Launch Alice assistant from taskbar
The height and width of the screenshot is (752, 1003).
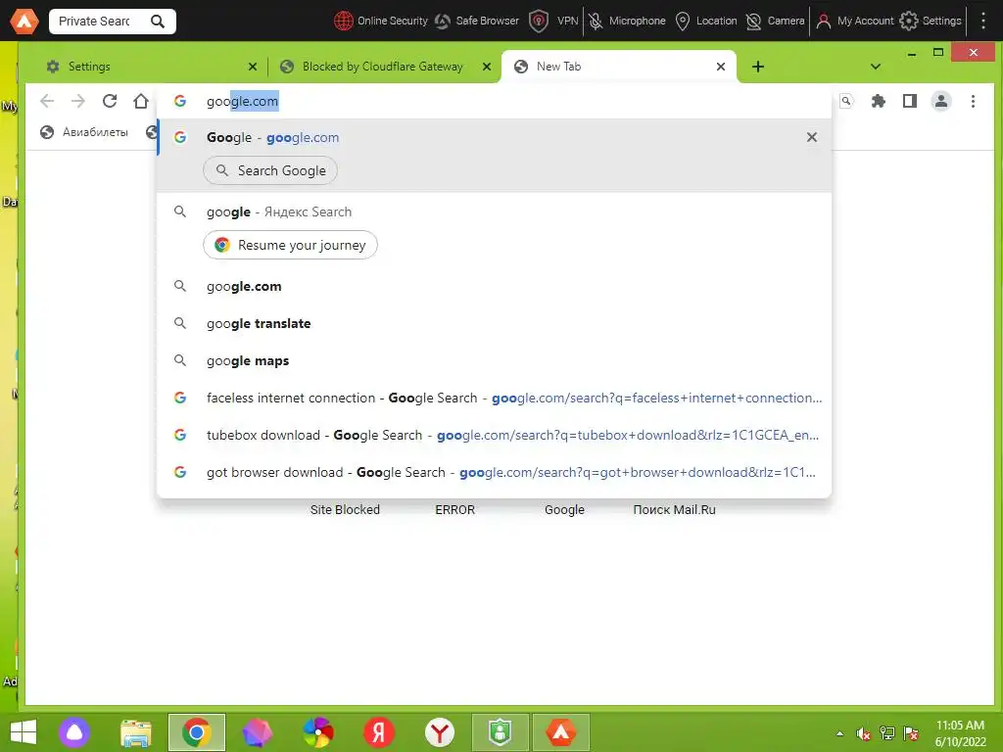(x=74, y=732)
